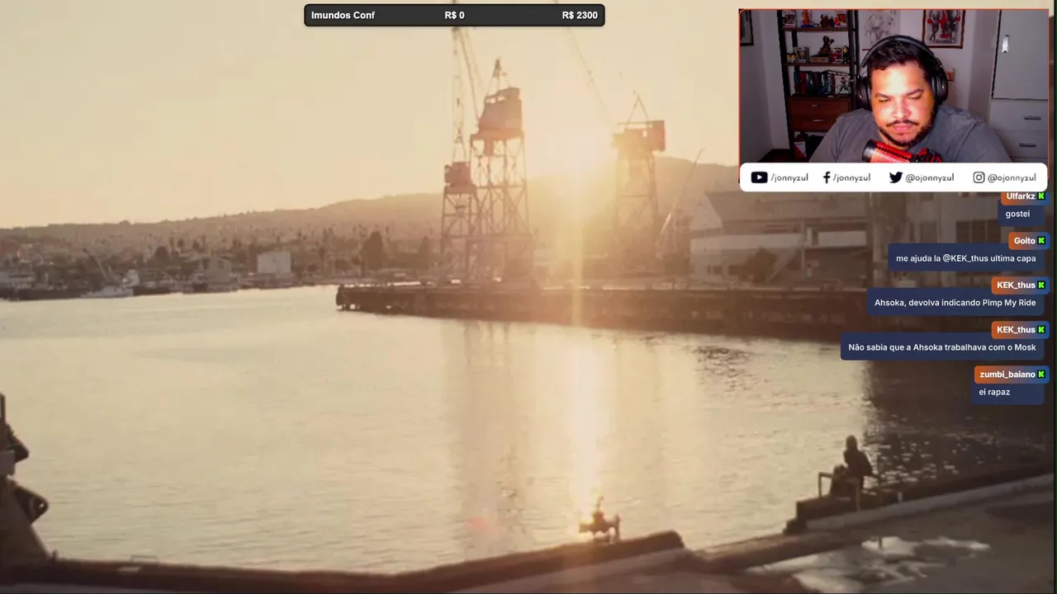The height and width of the screenshot is (594, 1057).
Task: Click green badge next to Ulfarkz
Action: click(x=1041, y=196)
